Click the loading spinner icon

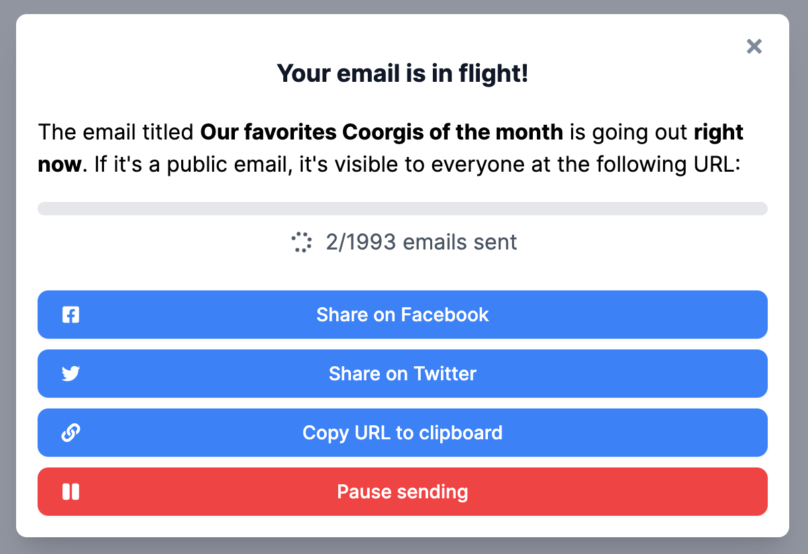click(302, 242)
